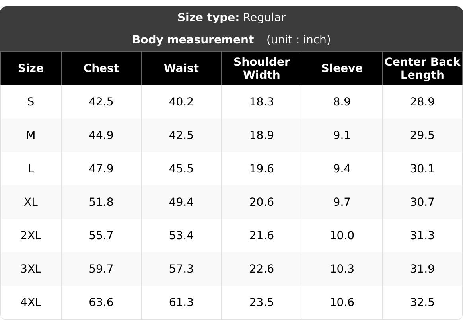The image size is (463, 320).
Task: Click the Size type Regular heading
Action: tap(231, 18)
